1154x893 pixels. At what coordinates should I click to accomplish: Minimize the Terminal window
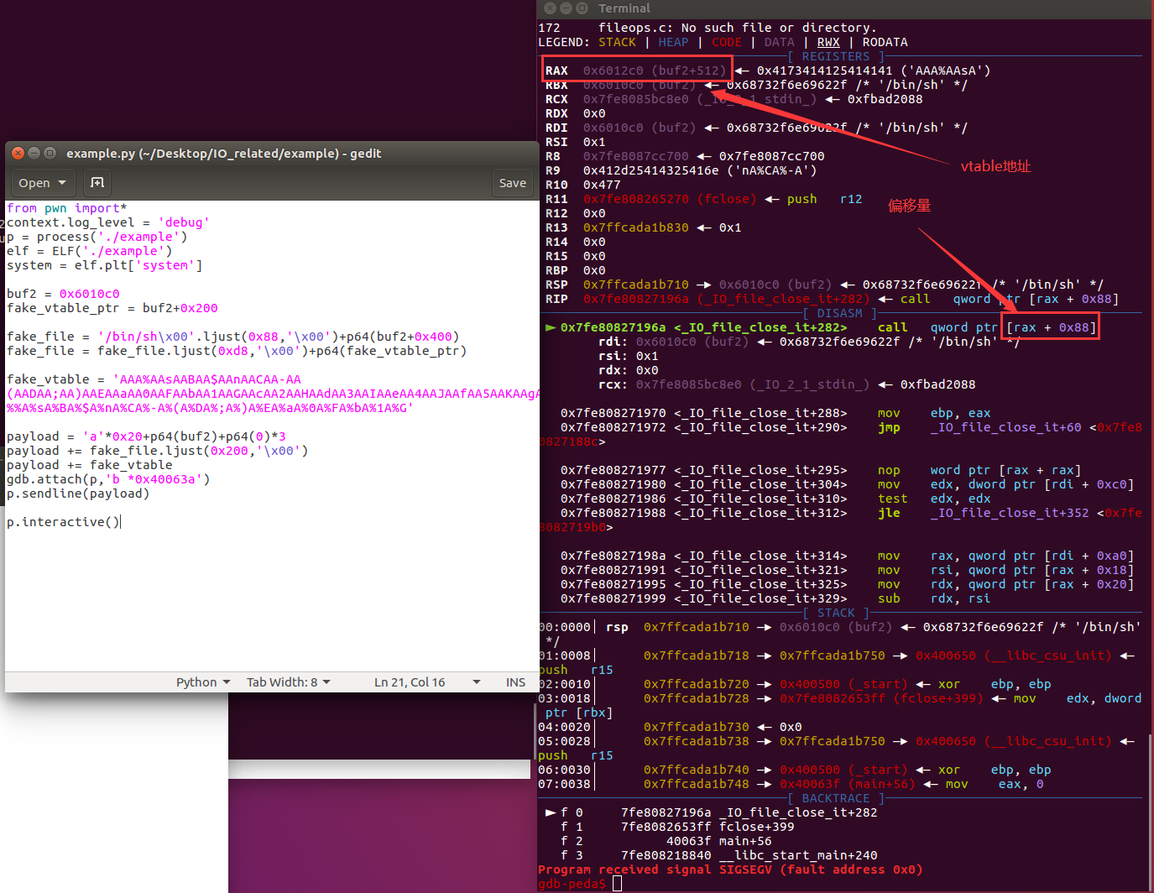click(x=566, y=8)
